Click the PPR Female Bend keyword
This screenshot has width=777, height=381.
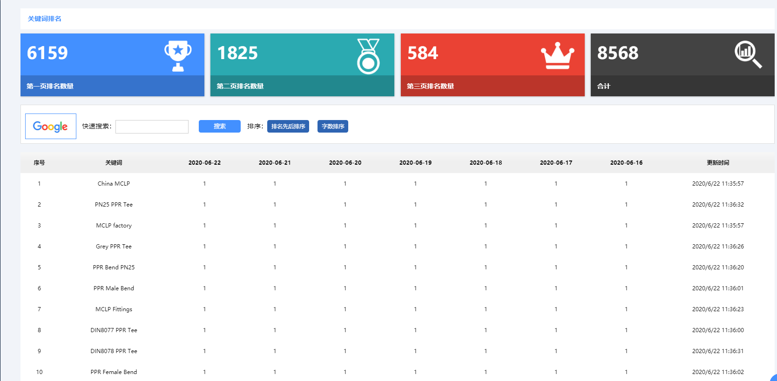tap(114, 372)
